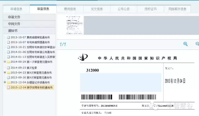Click the document icon of 2014-01-13 row

[x=8, y=57]
